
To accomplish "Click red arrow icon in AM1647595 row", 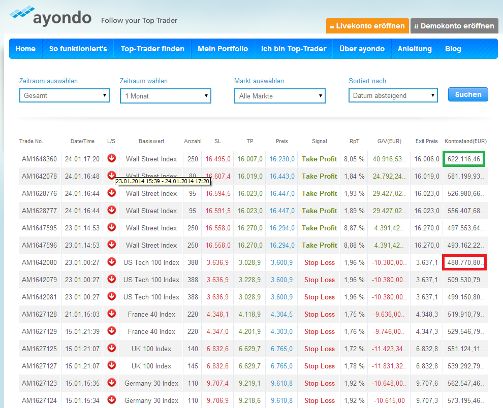I will (112, 228).
